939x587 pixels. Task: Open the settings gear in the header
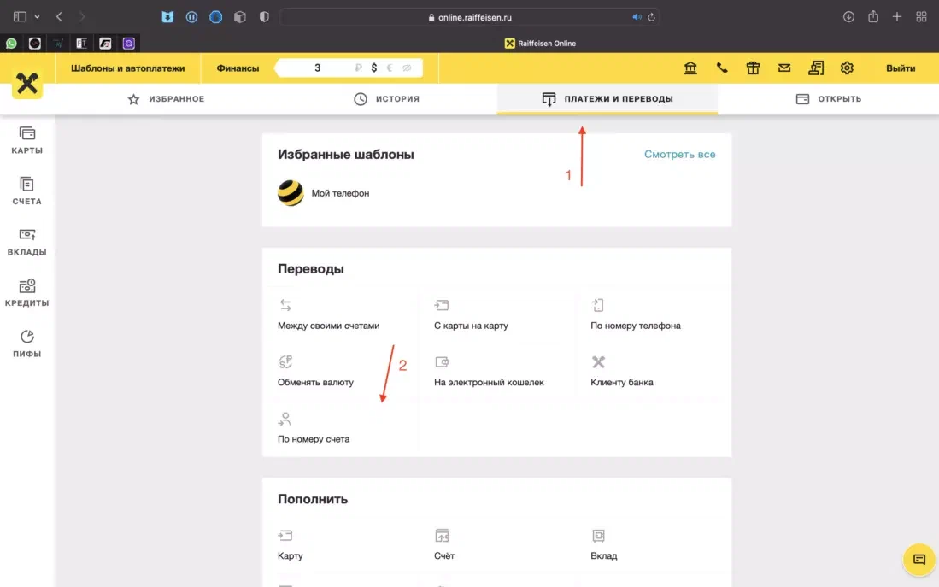pos(847,68)
